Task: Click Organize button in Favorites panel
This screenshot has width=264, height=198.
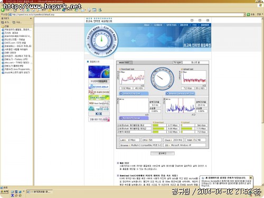Action: tap(17, 22)
